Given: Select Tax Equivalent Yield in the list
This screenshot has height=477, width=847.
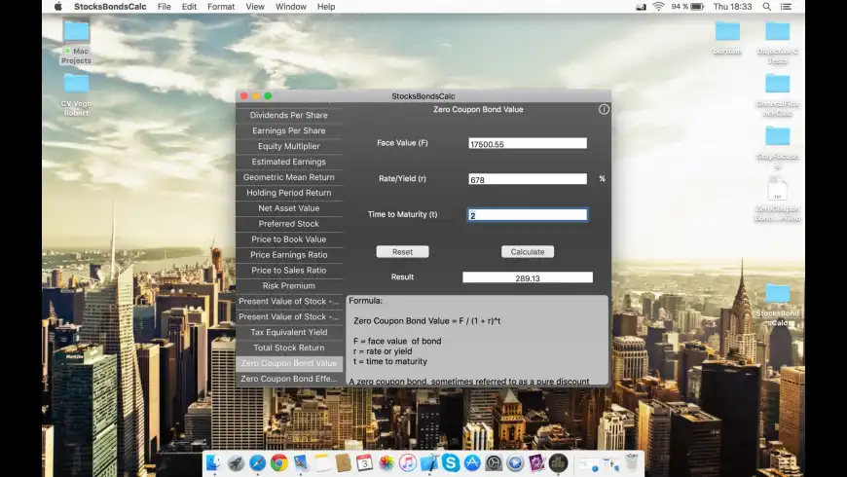Looking at the screenshot, I should (289, 333).
